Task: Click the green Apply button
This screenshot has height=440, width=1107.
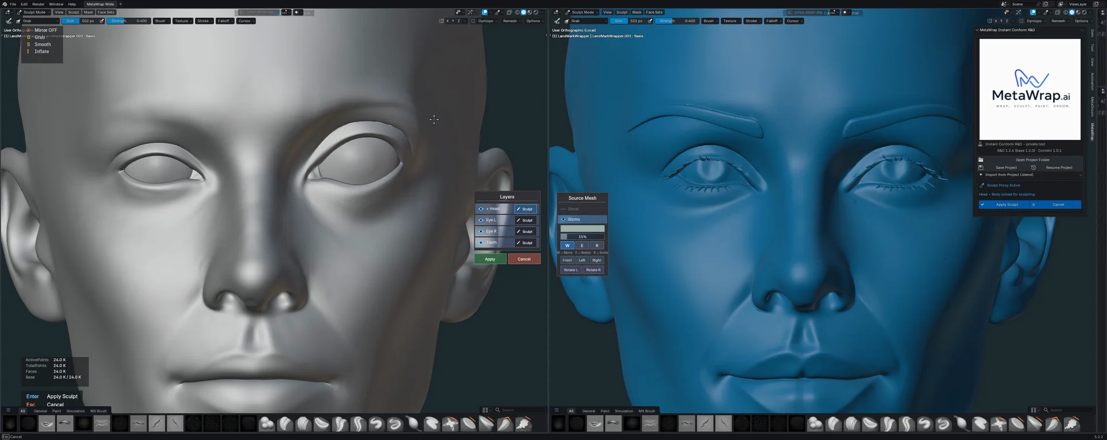Action: [490, 259]
